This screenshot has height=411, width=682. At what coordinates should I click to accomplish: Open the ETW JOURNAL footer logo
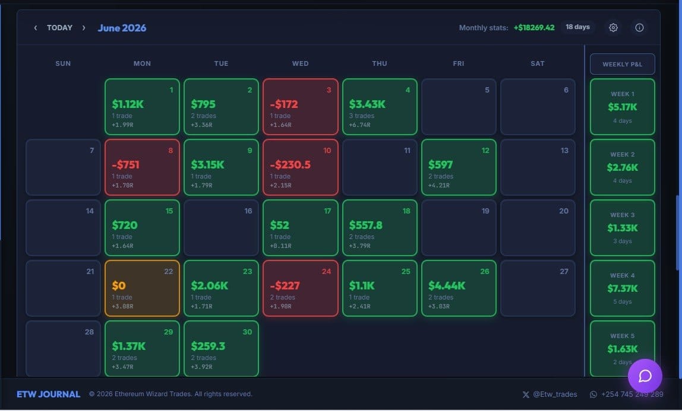tap(48, 394)
